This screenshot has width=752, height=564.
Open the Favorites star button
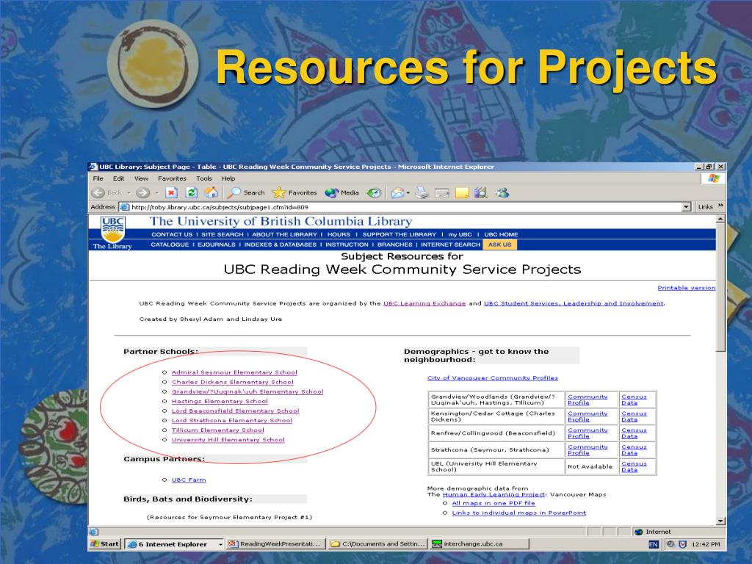[x=294, y=193]
